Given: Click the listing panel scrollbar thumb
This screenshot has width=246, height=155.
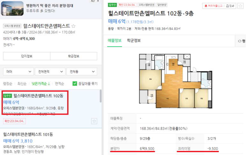Looking at the screenshot, I should point(101,96).
